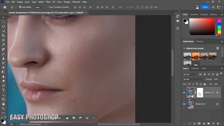Open the layer Kind filter dropdown
This screenshot has width=224, height=126.
pyautogui.click(x=190, y=74)
